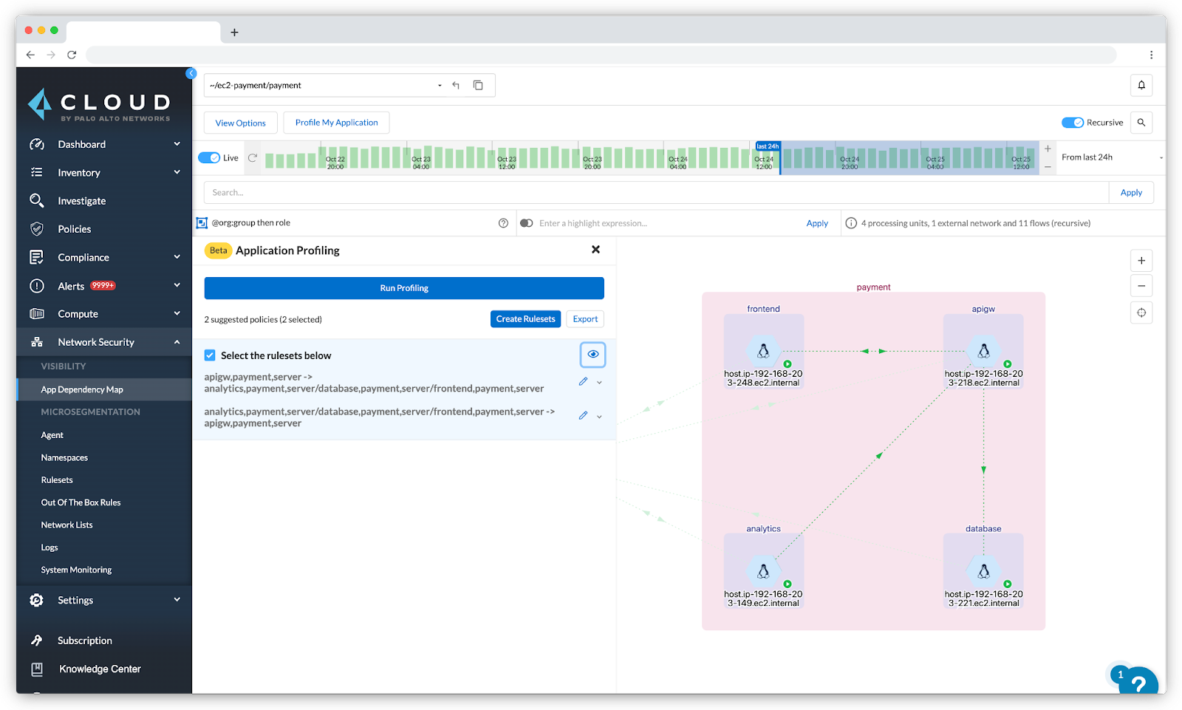Open the namespace path dropdown
Image resolution: width=1182 pixels, height=710 pixels.
coord(440,86)
